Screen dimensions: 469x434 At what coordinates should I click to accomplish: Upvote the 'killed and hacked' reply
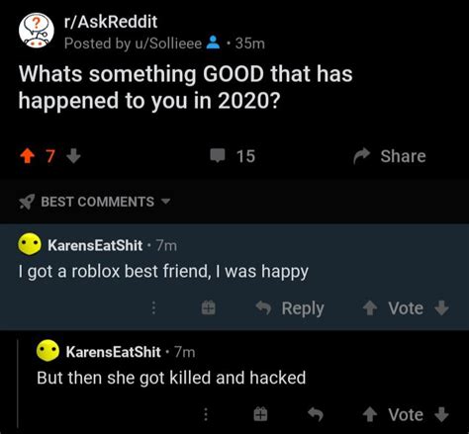[x=370, y=414]
